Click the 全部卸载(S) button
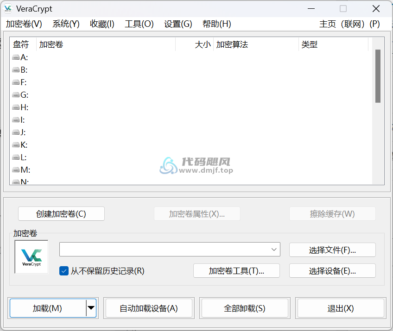 tap(245, 308)
